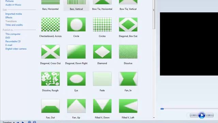Click the black preview monitor area

click(189, 44)
